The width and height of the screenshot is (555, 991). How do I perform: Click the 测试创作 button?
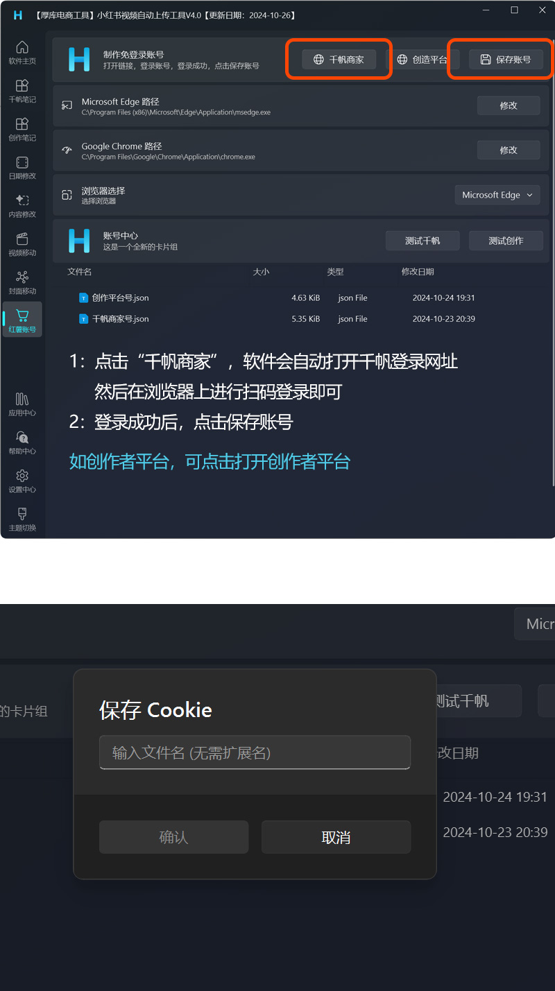(506, 241)
